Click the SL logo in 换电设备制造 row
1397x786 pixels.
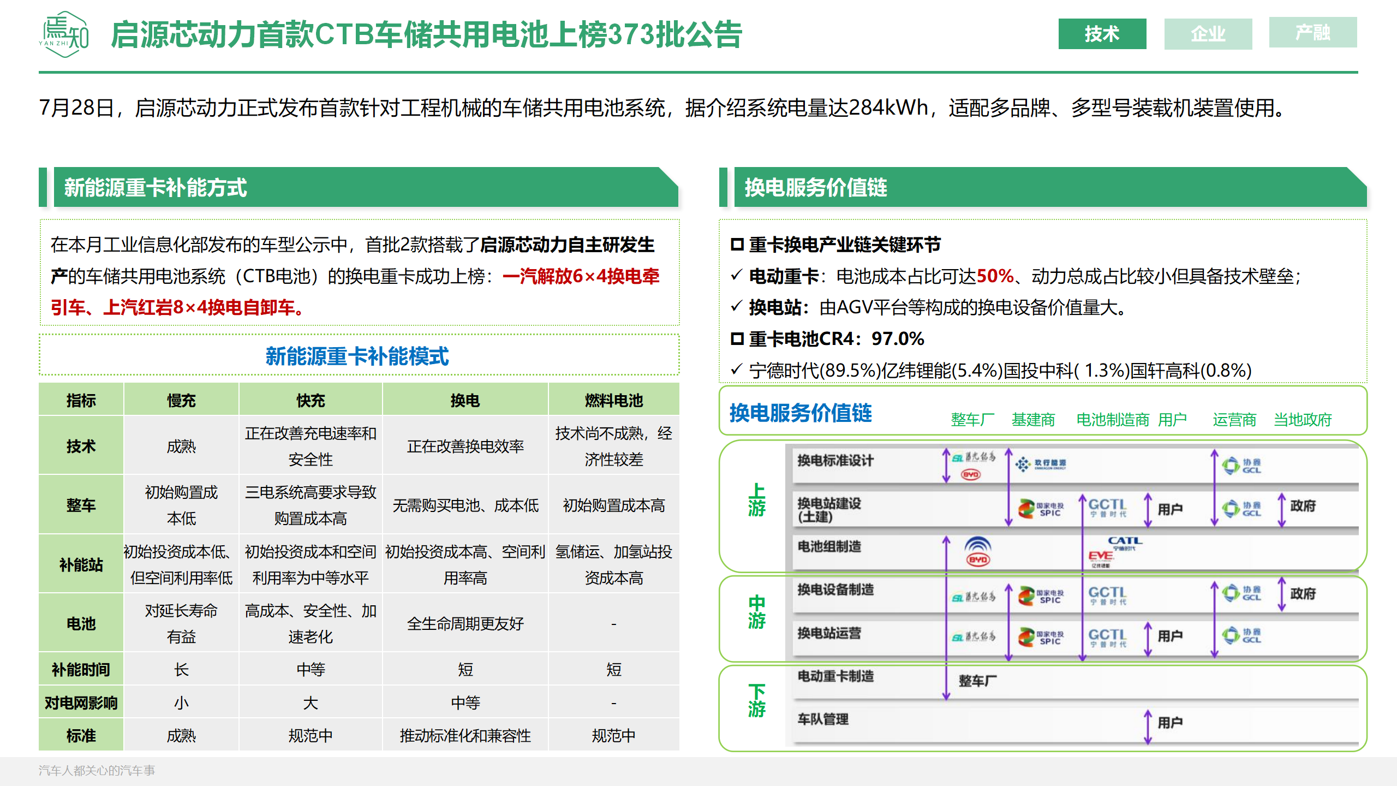point(974,597)
